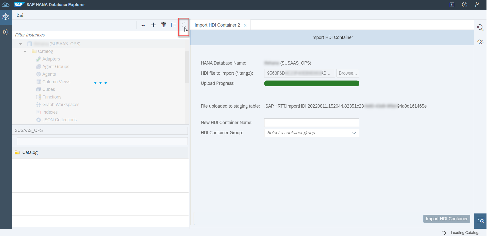The image size is (487, 236).
Task: Collapse the Catalog tree node
Action: click(x=25, y=52)
